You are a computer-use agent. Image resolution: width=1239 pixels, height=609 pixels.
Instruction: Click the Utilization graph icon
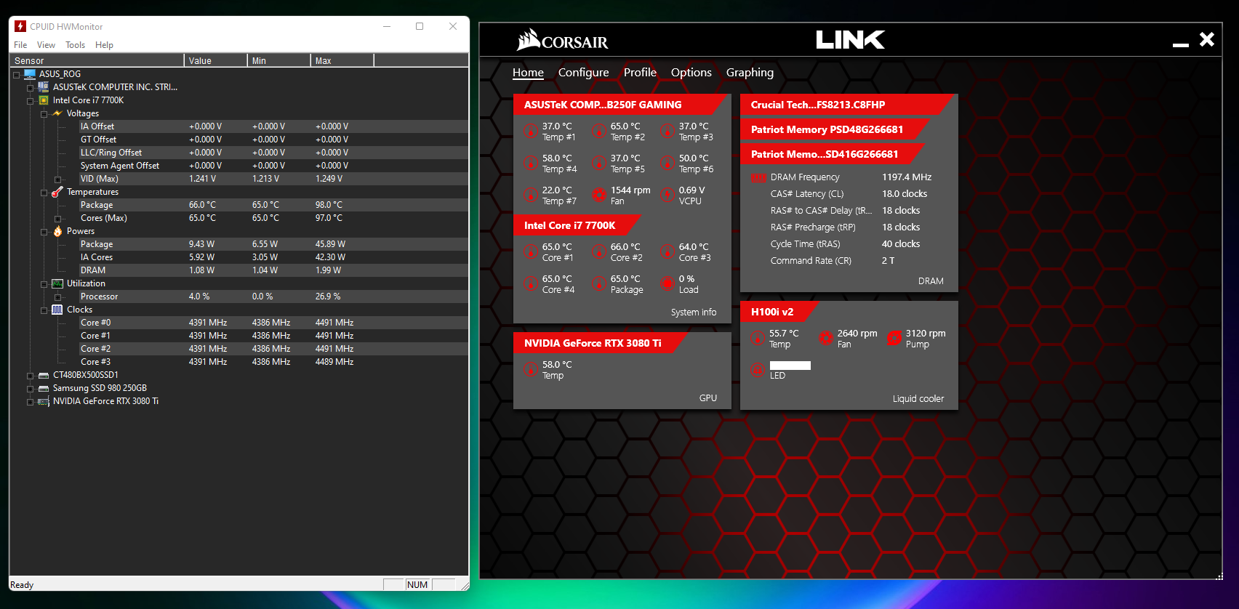point(57,283)
